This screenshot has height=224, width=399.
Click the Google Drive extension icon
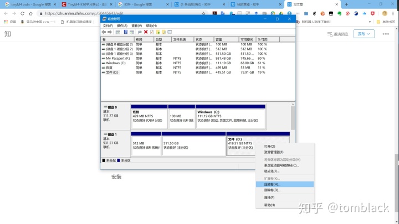(281, 13)
